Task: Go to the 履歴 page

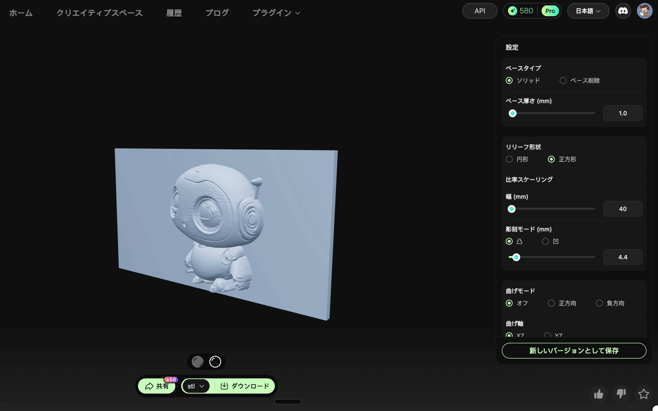Action: (x=174, y=13)
